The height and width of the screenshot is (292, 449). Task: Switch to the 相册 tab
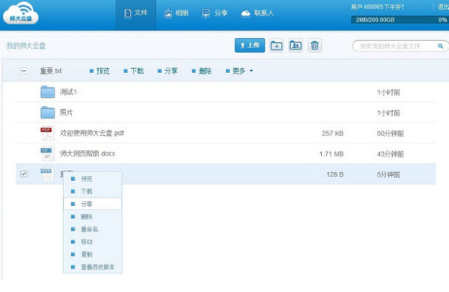(x=176, y=13)
